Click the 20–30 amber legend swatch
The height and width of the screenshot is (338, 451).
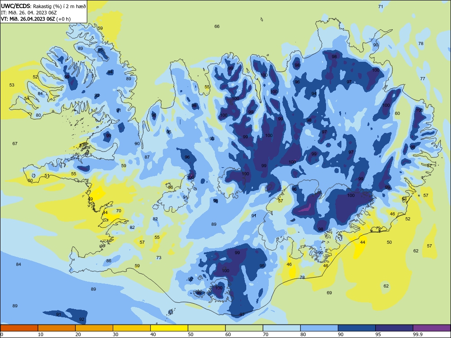click(x=94, y=328)
